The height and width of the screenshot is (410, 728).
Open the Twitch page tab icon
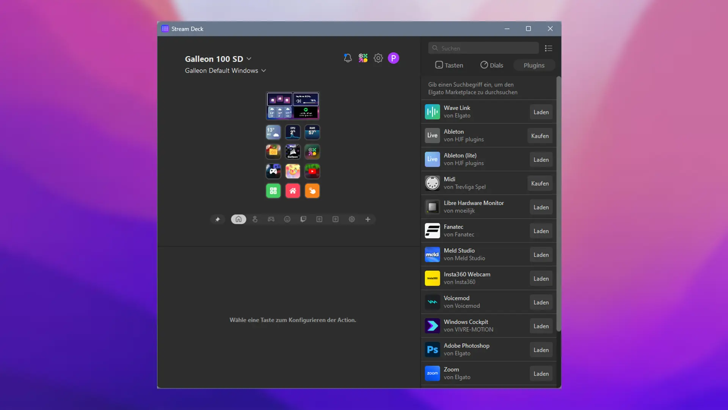(x=303, y=219)
